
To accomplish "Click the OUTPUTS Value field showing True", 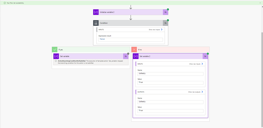I will (170, 111).
